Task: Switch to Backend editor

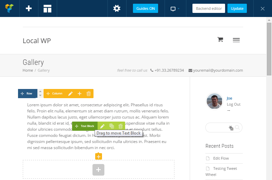Action: pyautogui.click(x=209, y=8)
